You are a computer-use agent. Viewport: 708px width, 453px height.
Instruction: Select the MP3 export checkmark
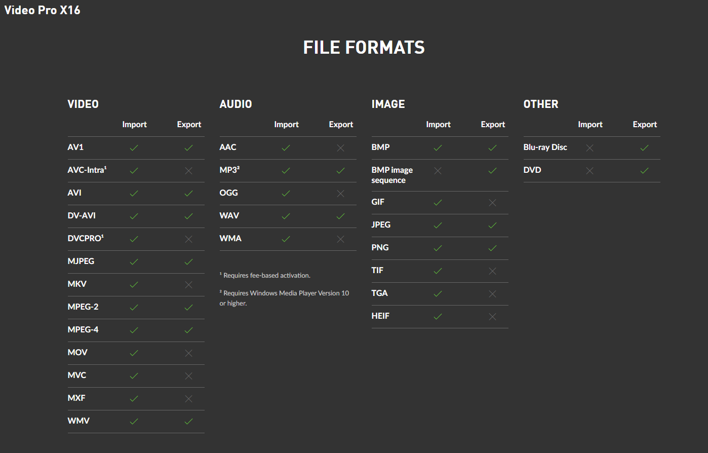coord(340,171)
